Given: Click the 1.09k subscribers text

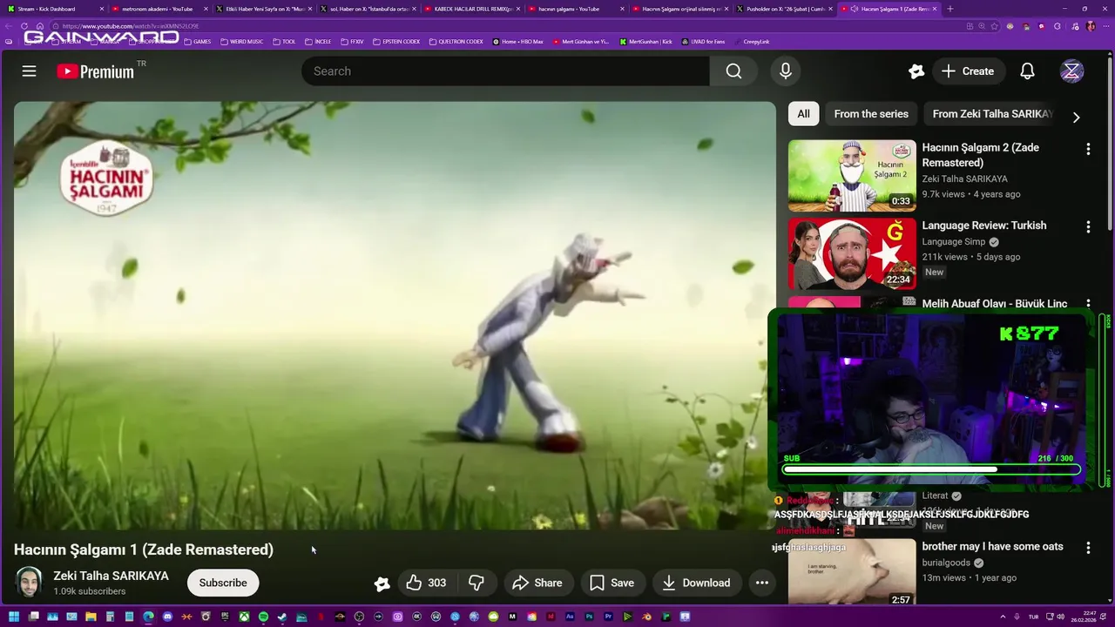Looking at the screenshot, I should [90, 591].
